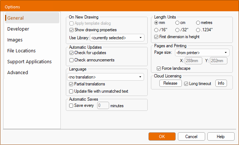
Task: Cancel the Options dialog
Action: coord(191,137)
